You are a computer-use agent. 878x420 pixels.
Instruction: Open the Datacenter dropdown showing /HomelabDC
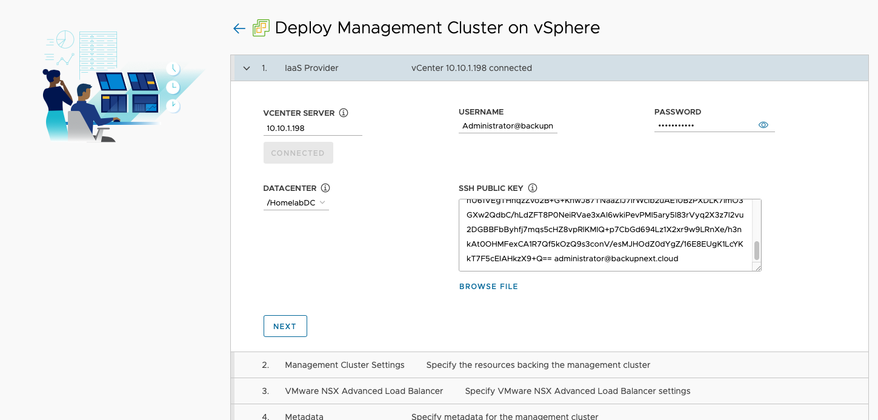pyautogui.click(x=296, y=203)
